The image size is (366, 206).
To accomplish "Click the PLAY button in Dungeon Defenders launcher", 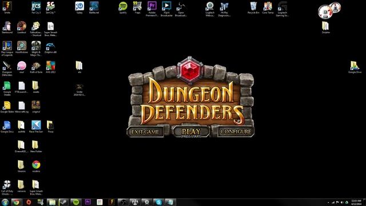I will (191, 132).
